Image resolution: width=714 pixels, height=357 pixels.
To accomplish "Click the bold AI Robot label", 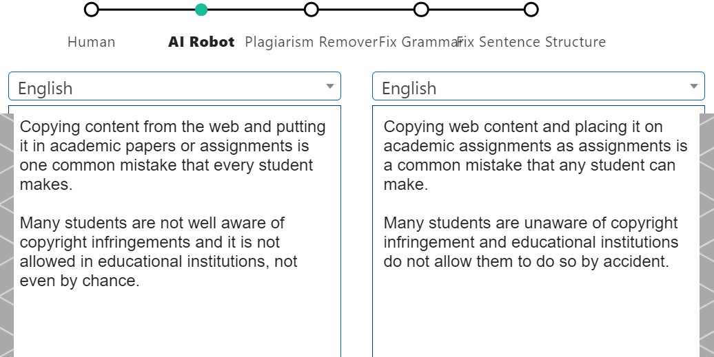I will (201, 42).
